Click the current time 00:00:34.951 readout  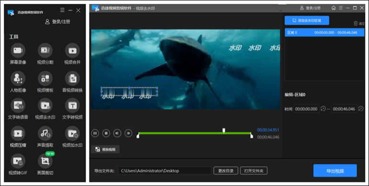click(x=268, y=130)
